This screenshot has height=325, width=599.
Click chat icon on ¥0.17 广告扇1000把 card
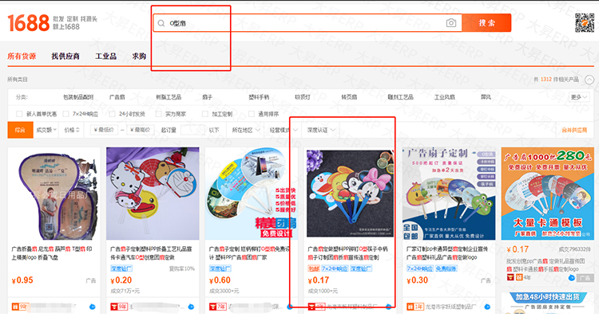click(x=572, y=278)
